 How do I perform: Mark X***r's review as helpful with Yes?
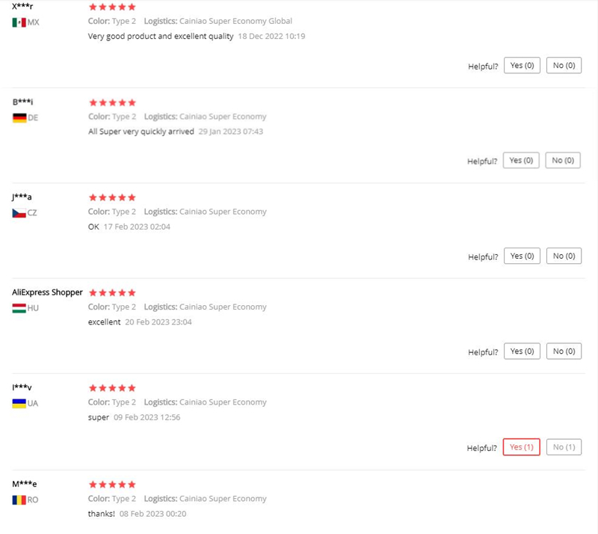point(522,66)
